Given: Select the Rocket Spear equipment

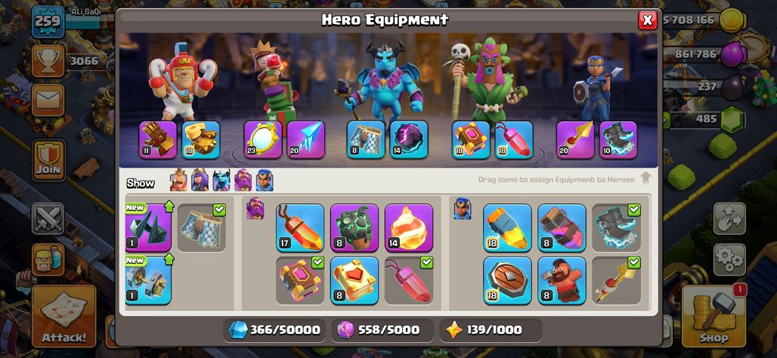Looking at the screenshot, I should point(507,228).
